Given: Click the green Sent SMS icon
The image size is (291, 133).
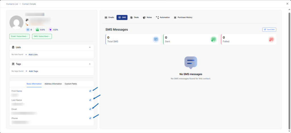Looking at the screenshot, I should (x=213, y=39).
